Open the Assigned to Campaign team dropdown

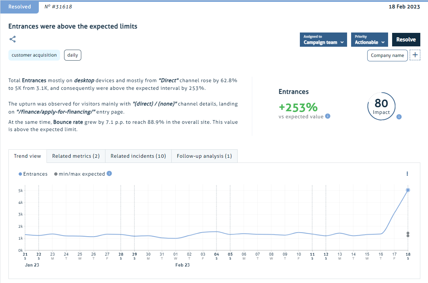click(x=323, y=39)
